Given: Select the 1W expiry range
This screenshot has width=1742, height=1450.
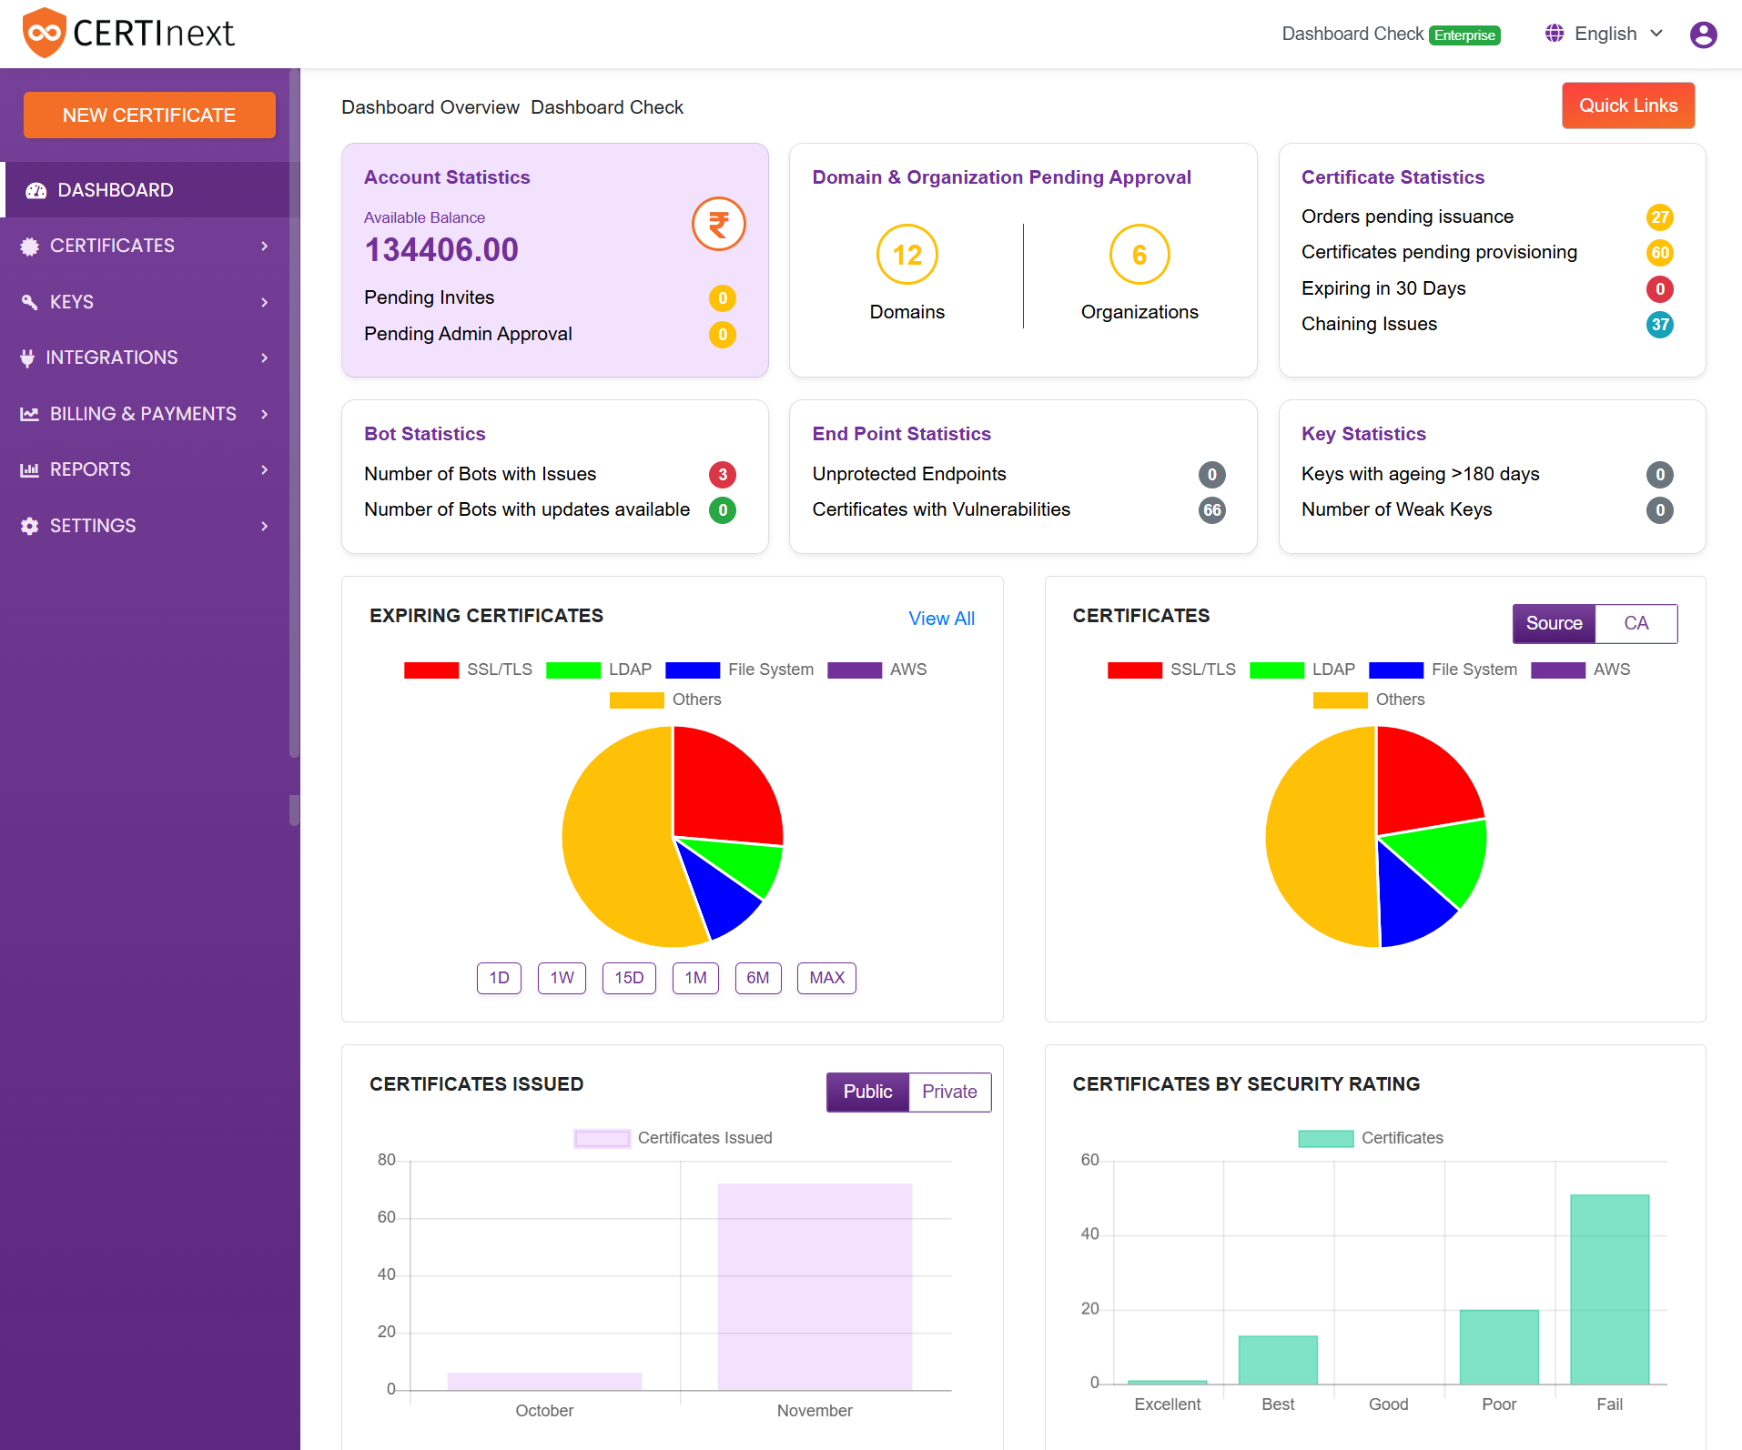Looking at the screenshot, I should pos(562,979).
